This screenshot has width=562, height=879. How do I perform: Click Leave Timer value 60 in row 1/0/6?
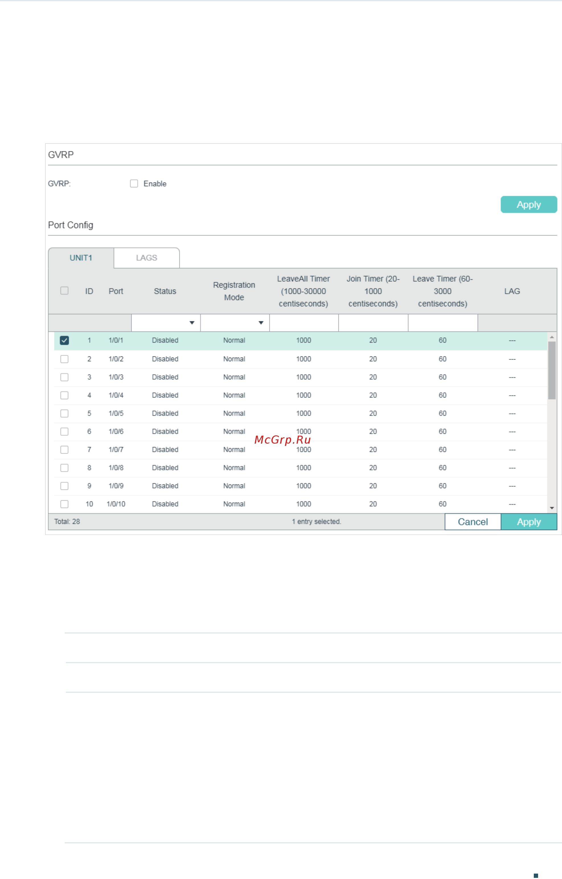click(443, 432)
